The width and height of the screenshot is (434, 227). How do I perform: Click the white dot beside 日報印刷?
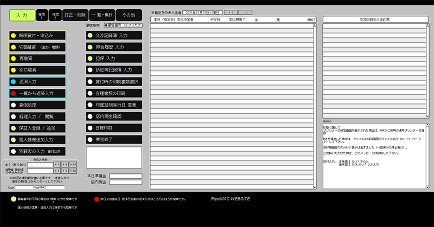click(x=91, y=128)
